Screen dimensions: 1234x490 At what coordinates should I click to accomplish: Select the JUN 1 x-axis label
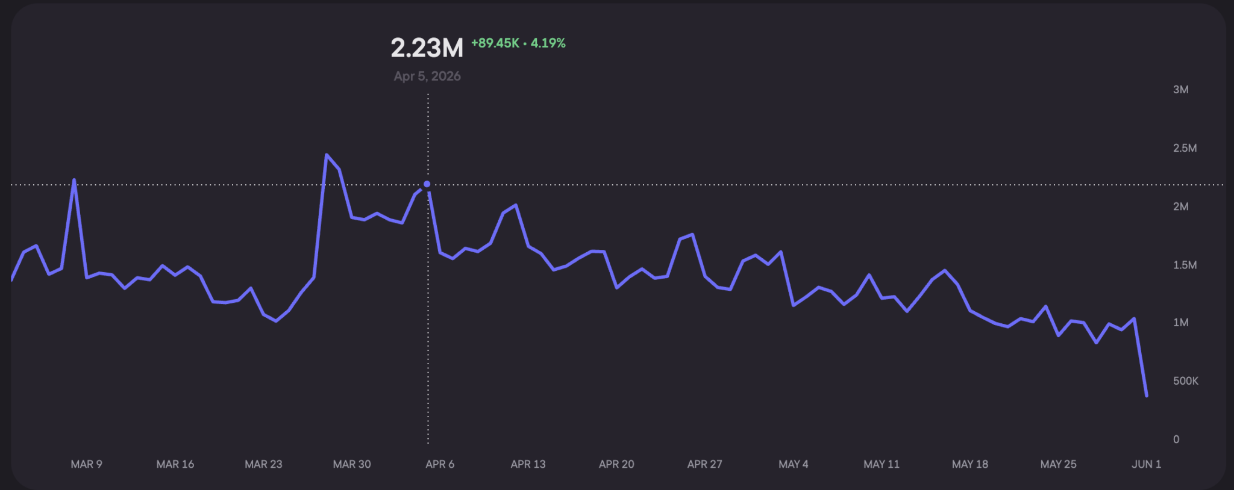click(x=1146, y=464)
